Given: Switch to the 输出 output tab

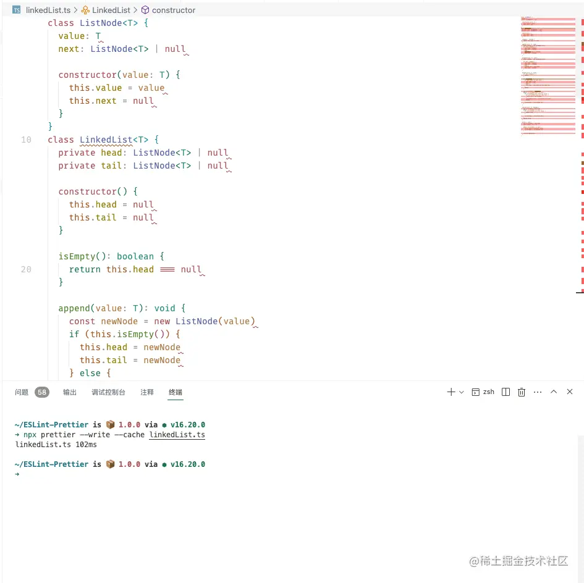Looking at the screenshot, I should pos(70,392).
